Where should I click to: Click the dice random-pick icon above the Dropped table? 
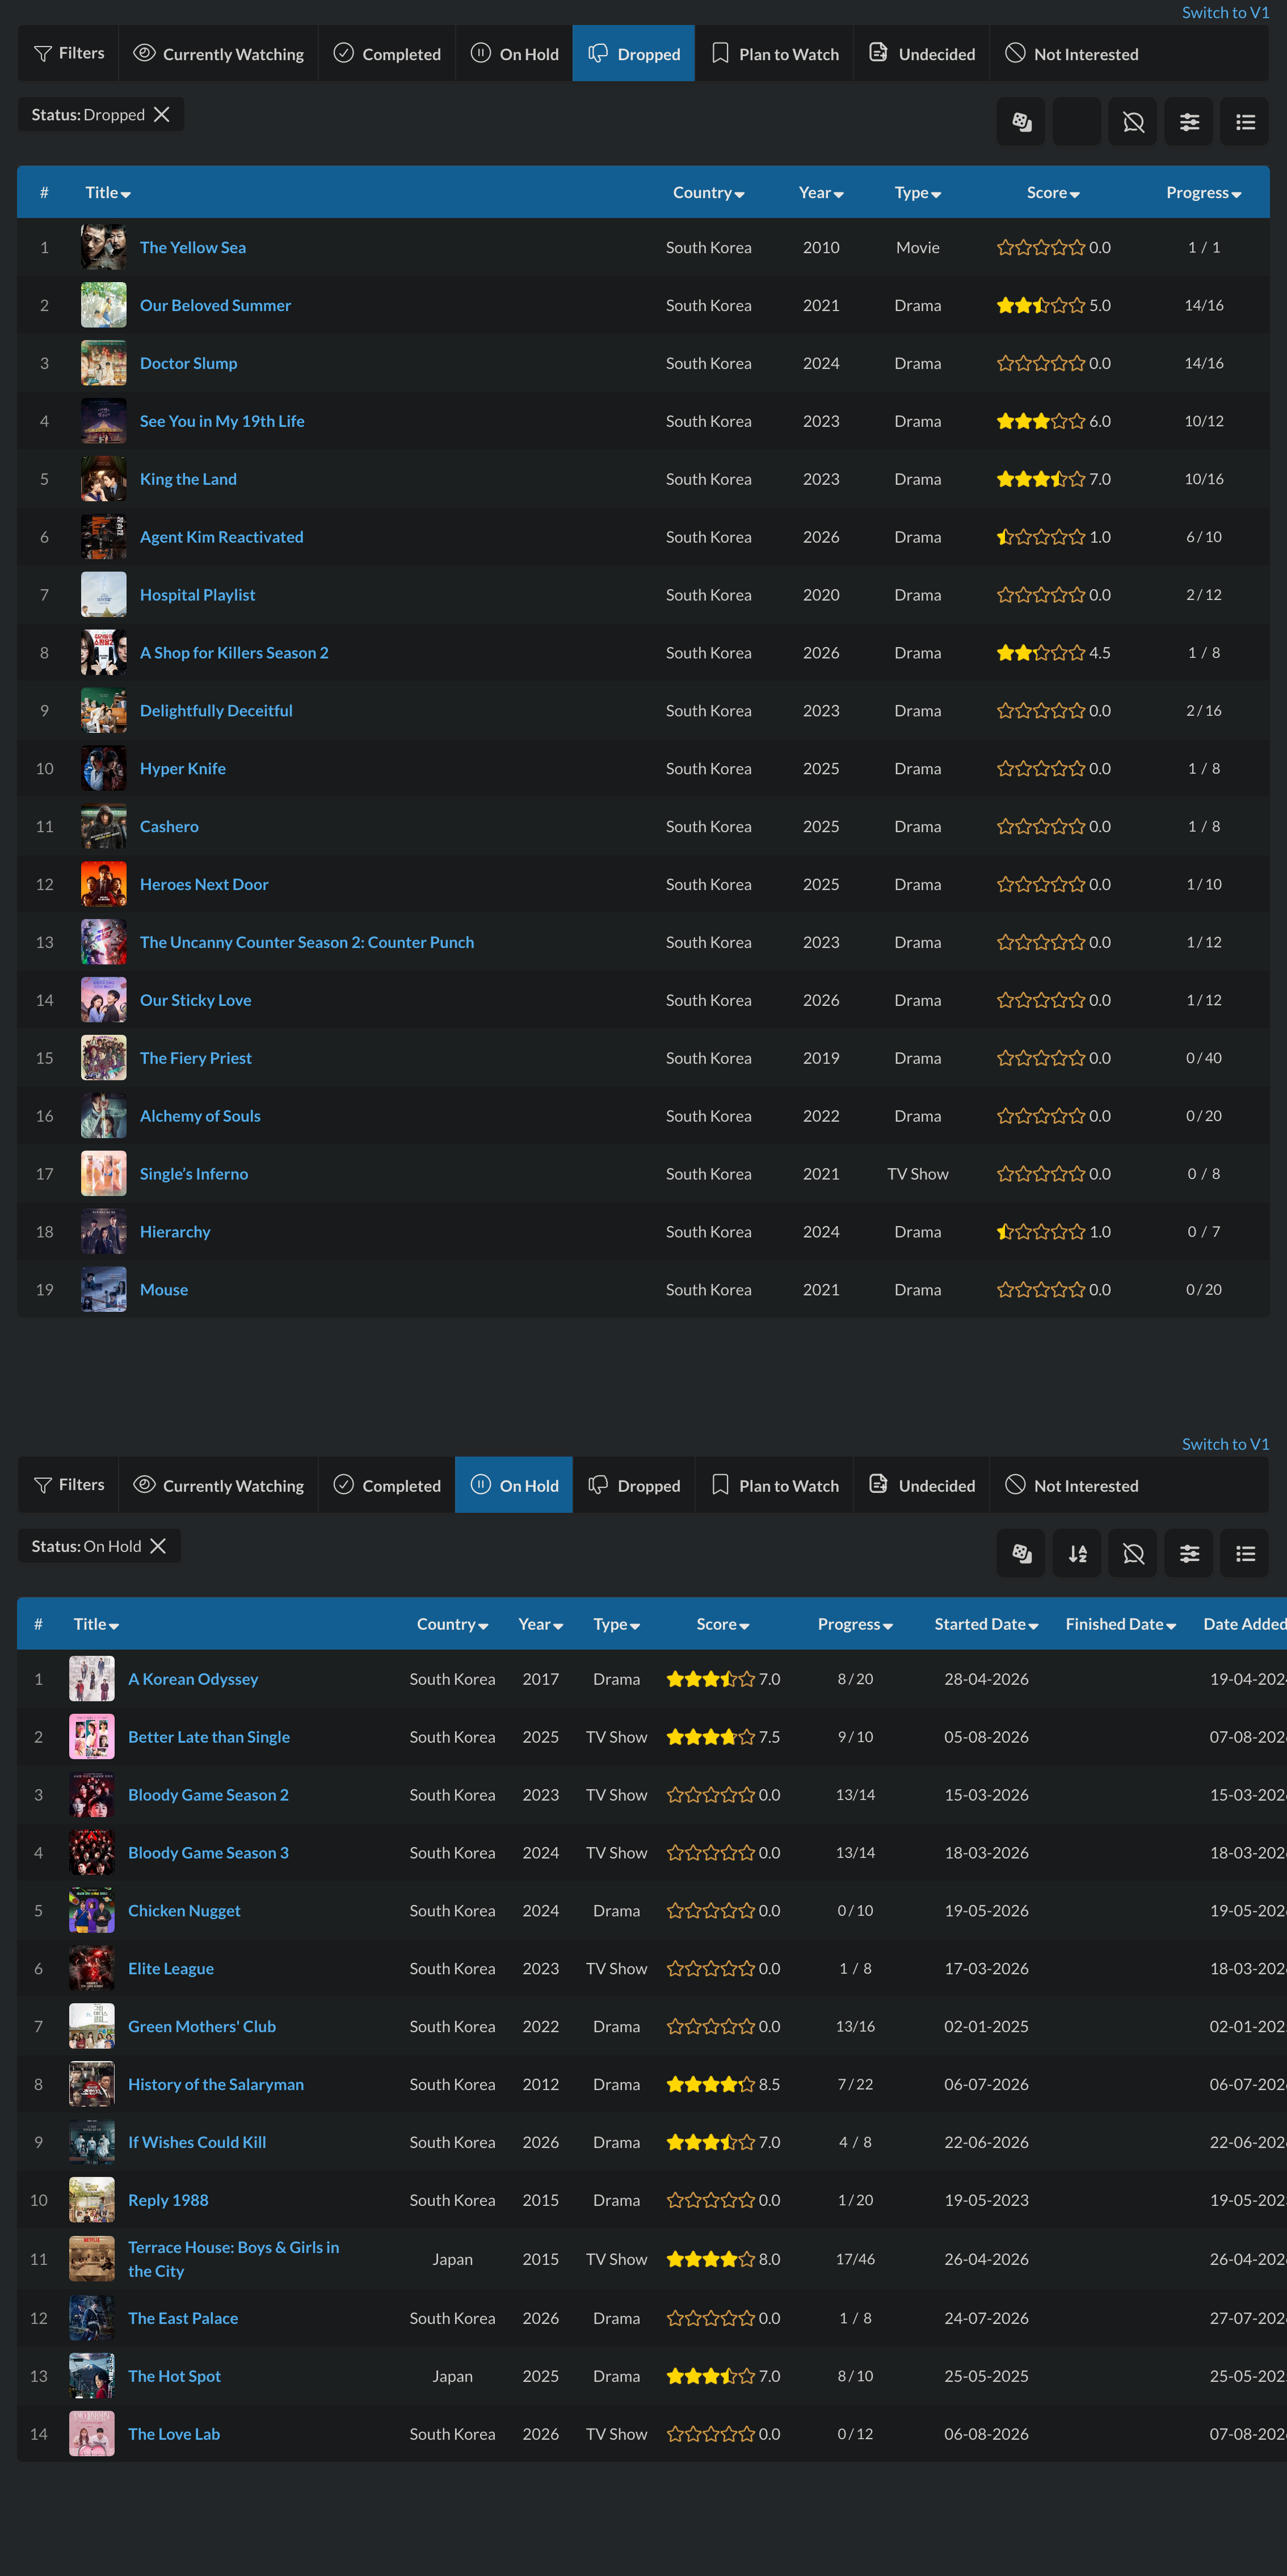coord(1021,122)
